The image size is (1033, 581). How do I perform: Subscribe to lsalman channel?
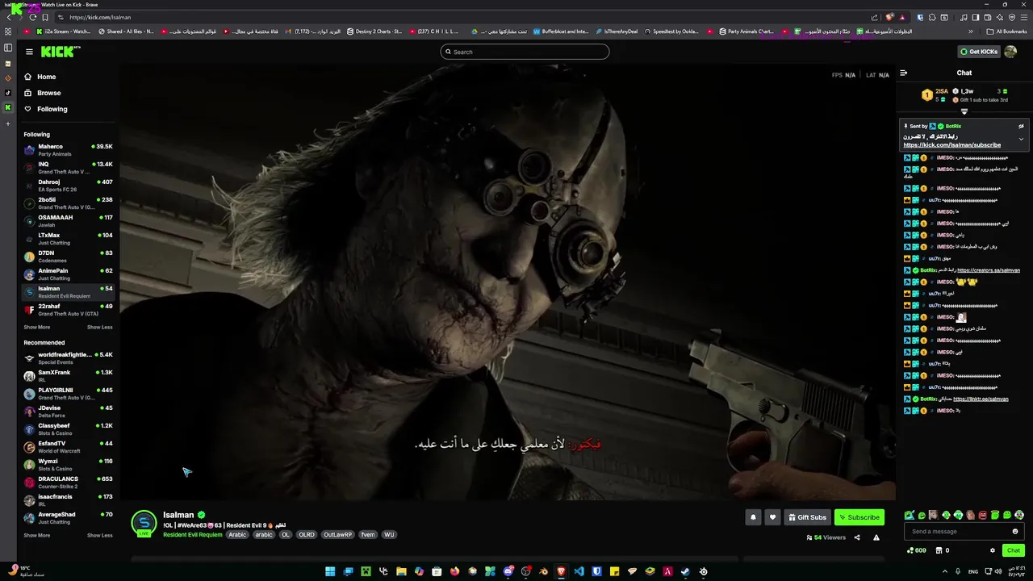[x=859, y=517]
